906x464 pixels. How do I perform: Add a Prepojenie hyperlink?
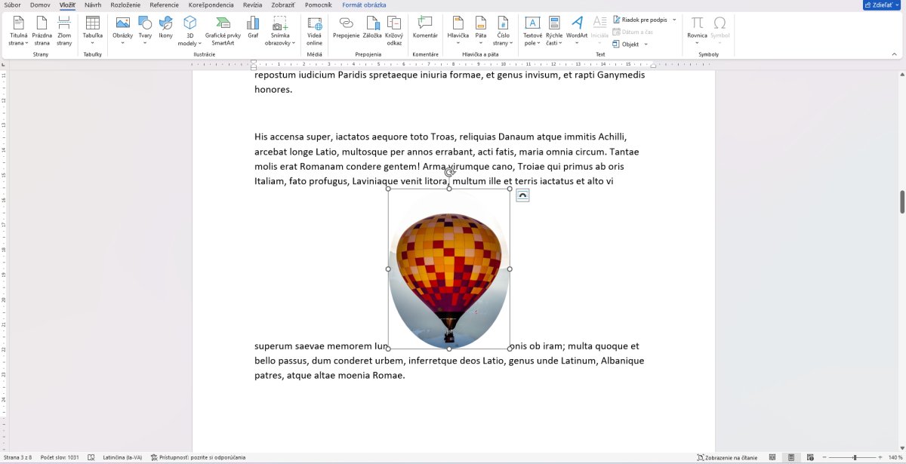tap(347, 27)
